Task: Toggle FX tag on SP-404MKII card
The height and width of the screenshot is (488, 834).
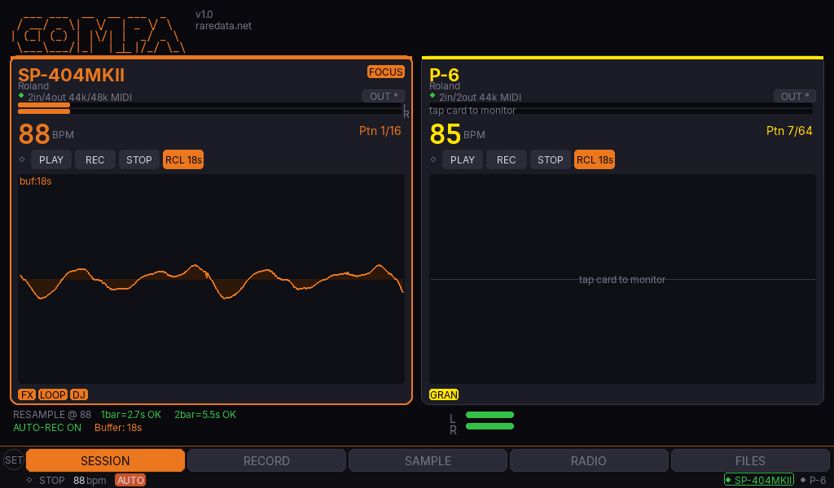Action: tap(27, 394)
